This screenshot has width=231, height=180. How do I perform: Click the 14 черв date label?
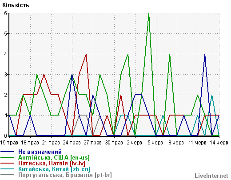[219, 143]
